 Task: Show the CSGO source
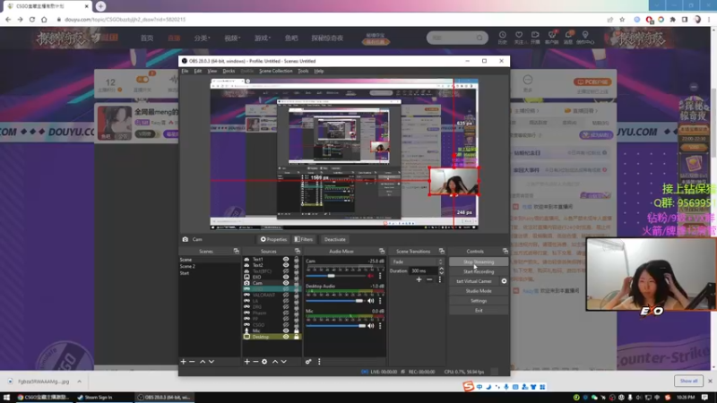click(x=286, y=324)
